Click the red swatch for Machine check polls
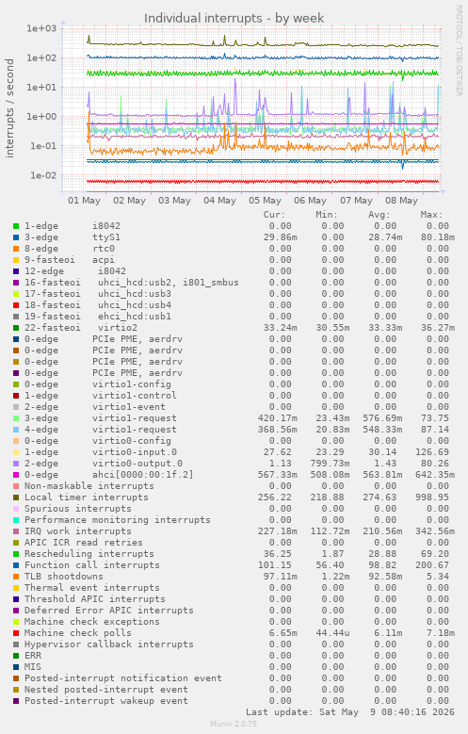The image size is (468, 734). point(16,633)
